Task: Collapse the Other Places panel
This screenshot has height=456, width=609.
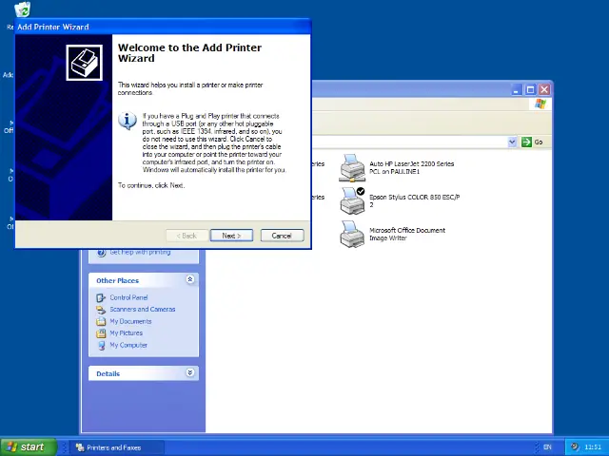Action: 190,279
